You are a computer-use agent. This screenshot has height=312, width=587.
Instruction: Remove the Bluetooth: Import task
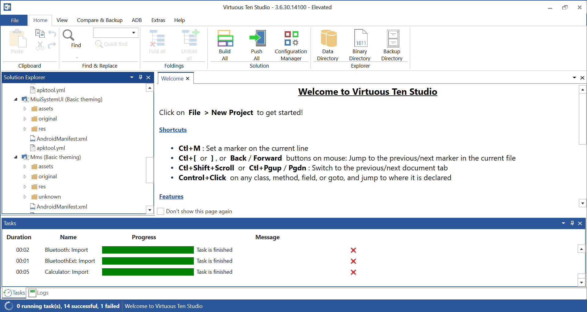(x=353, y=250)
